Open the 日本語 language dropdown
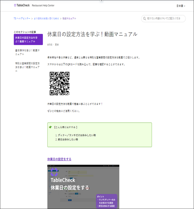The height and width of the screenshot is (209, 194). coord(181,6)
